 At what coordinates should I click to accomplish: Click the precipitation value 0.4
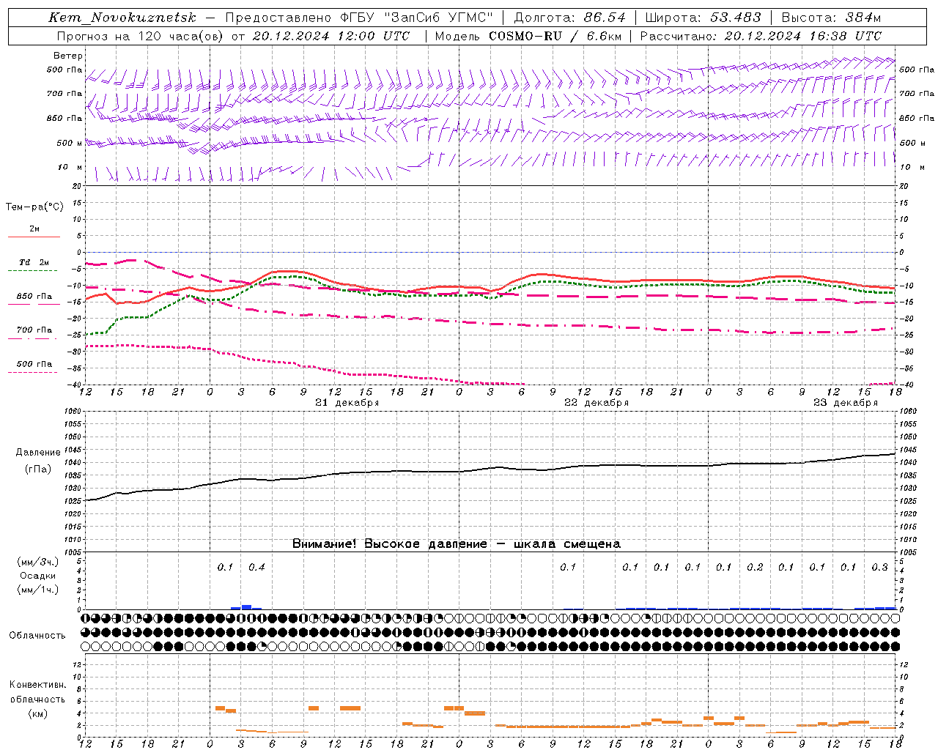point(256,567)
